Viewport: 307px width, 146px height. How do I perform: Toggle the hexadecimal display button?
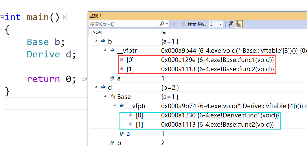click(239, 24)
